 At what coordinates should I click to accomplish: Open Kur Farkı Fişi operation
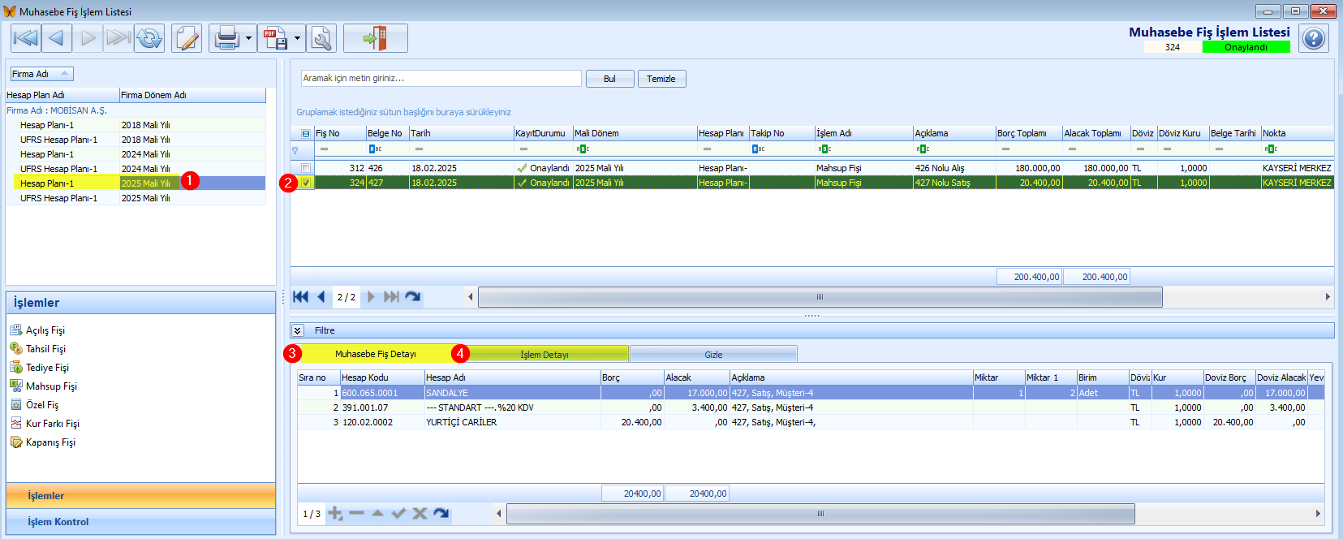click(45, 424)
